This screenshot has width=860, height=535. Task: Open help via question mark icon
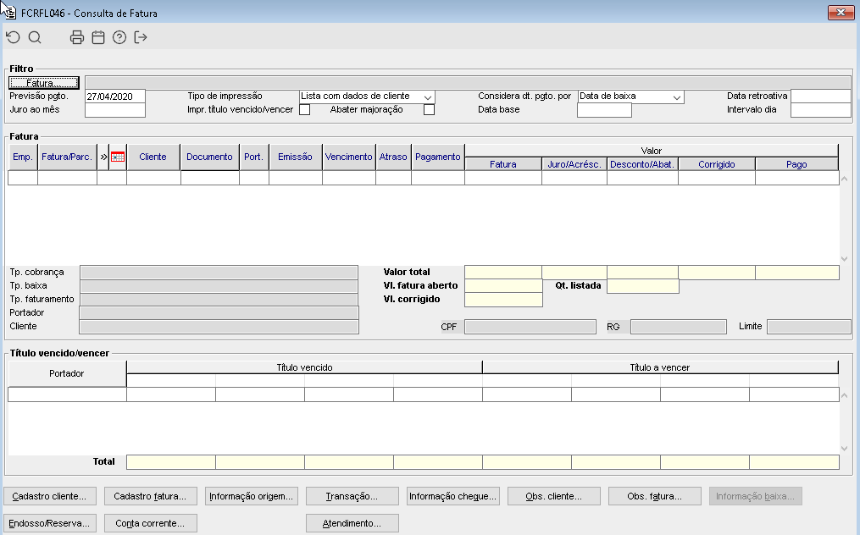pos(119,37)
